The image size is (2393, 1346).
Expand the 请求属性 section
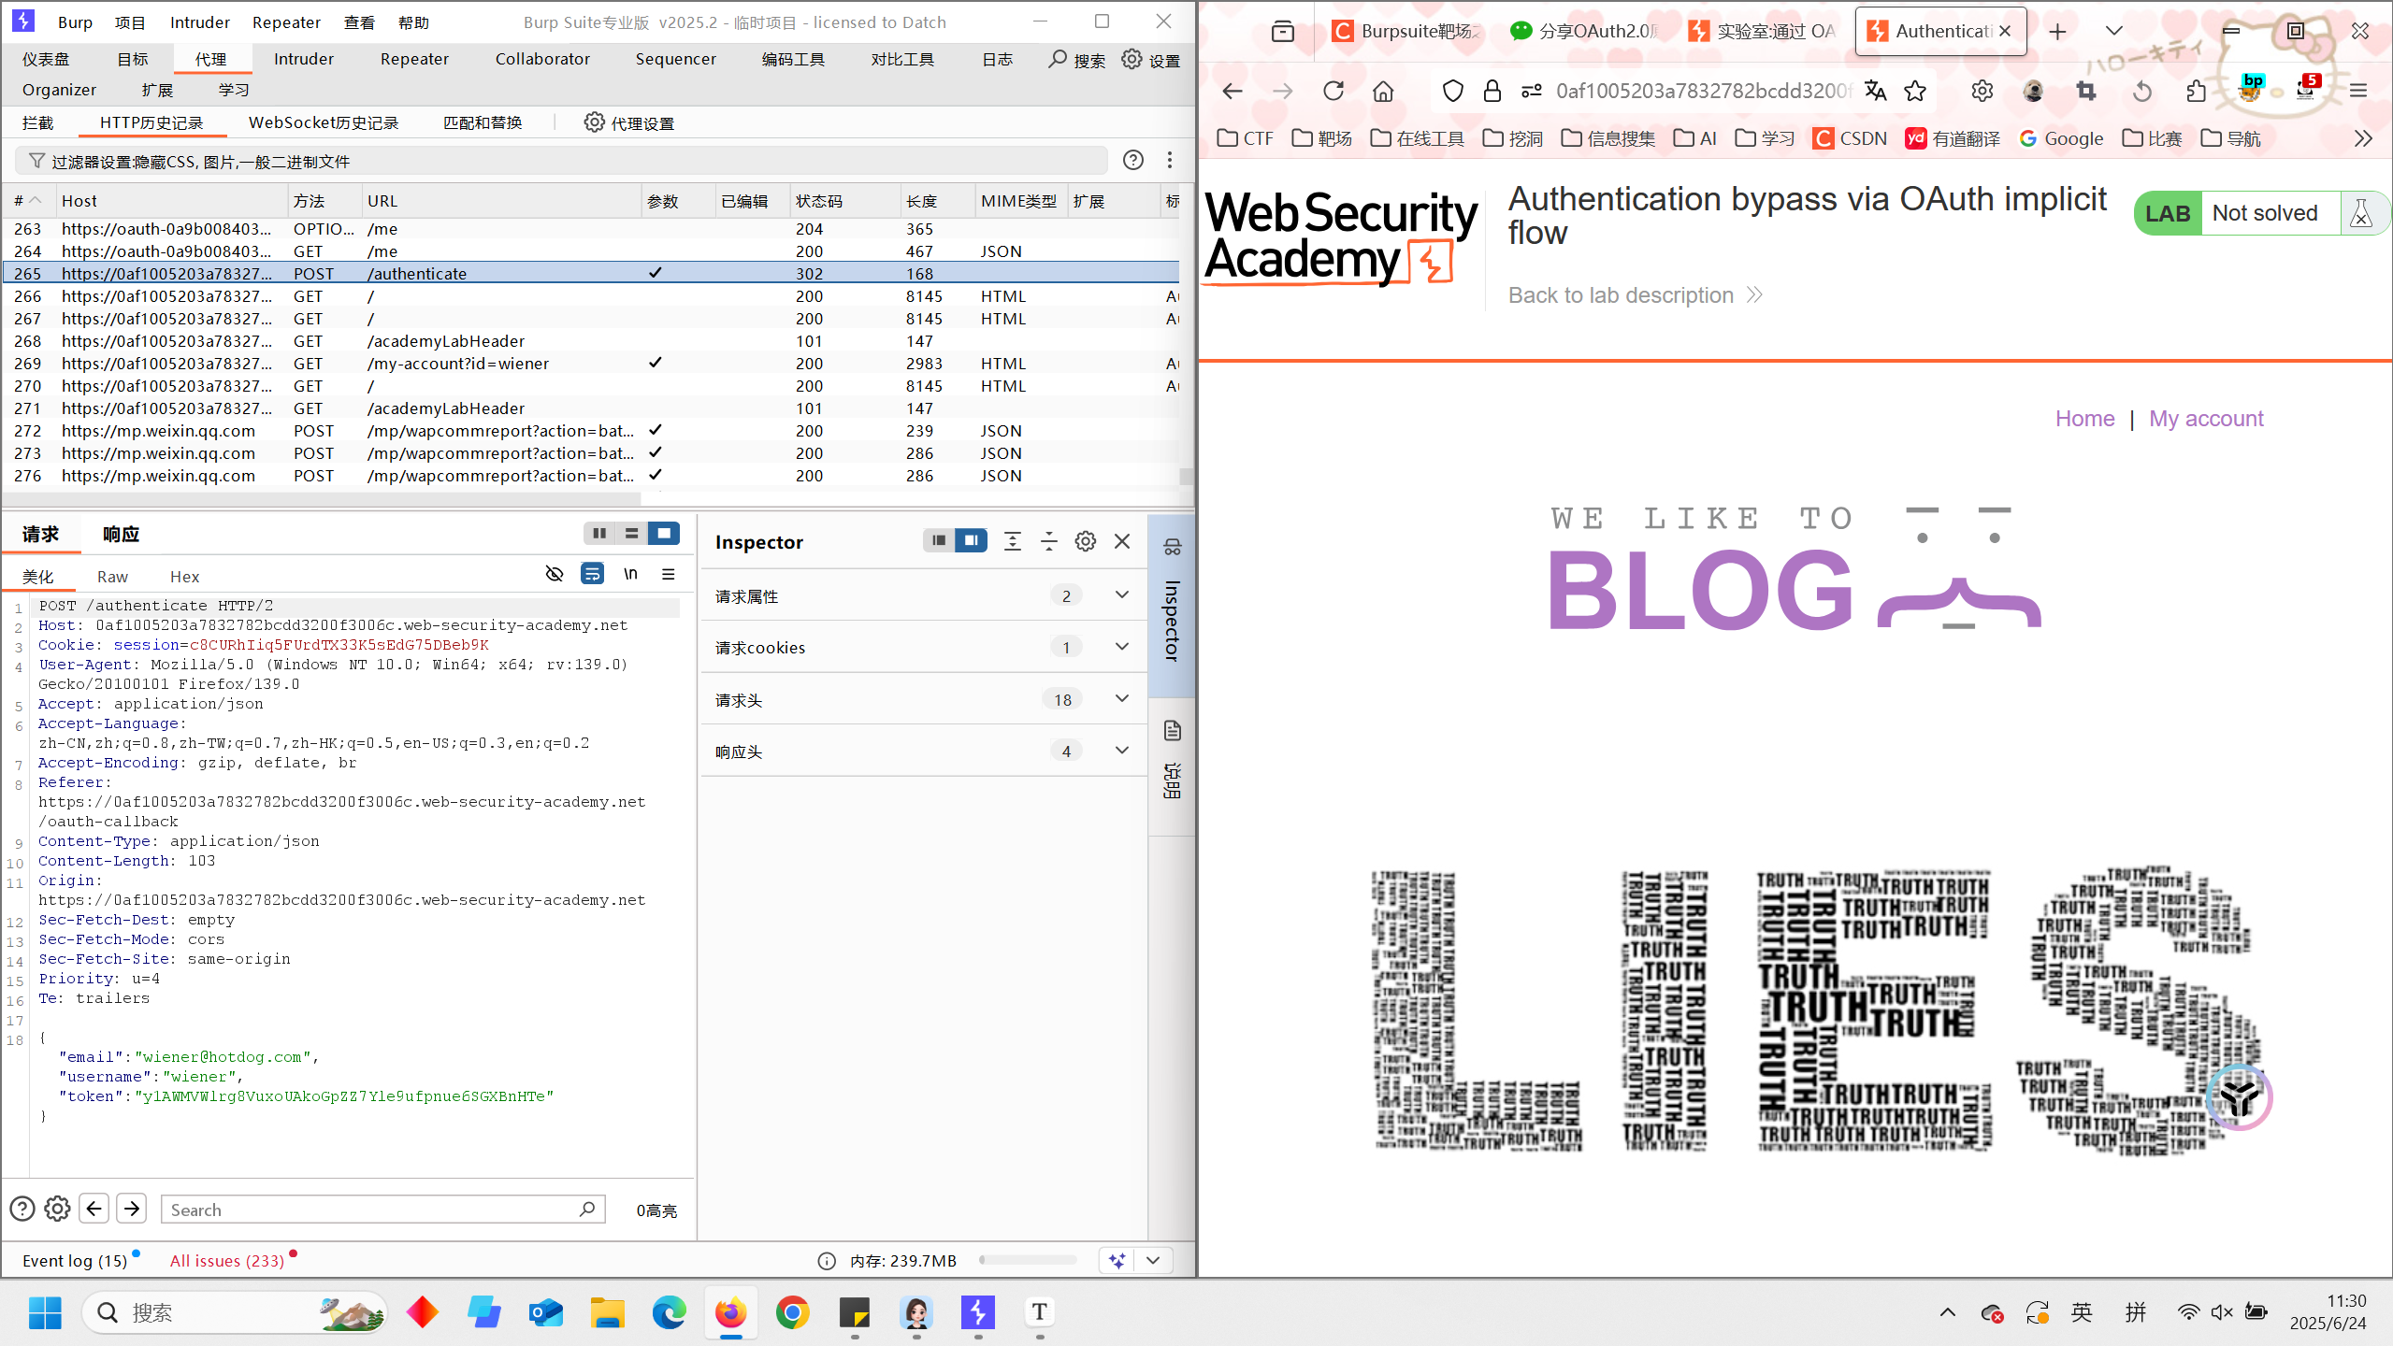click(x=1121, y=595)
